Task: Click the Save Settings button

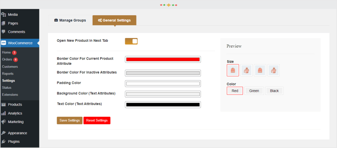Action: pyautogui.click(x=70, y=120)
